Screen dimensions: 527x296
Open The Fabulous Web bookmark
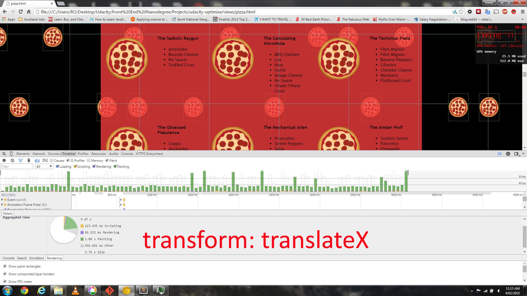(353, 19)
